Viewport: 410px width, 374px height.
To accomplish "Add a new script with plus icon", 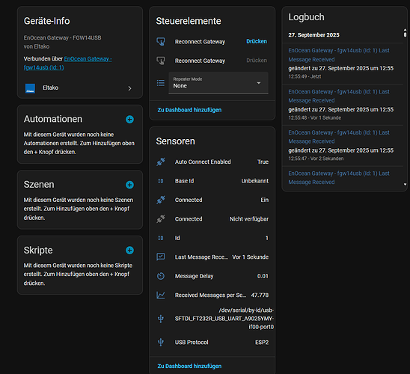I will click(129, 250).
